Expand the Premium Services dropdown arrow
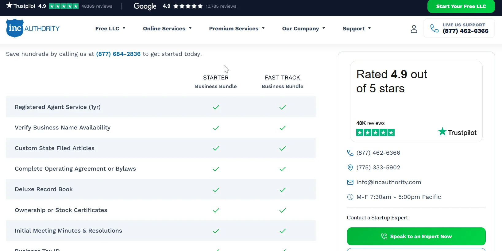This screenshot has width=502, height=251. click(x=263, y=28)
